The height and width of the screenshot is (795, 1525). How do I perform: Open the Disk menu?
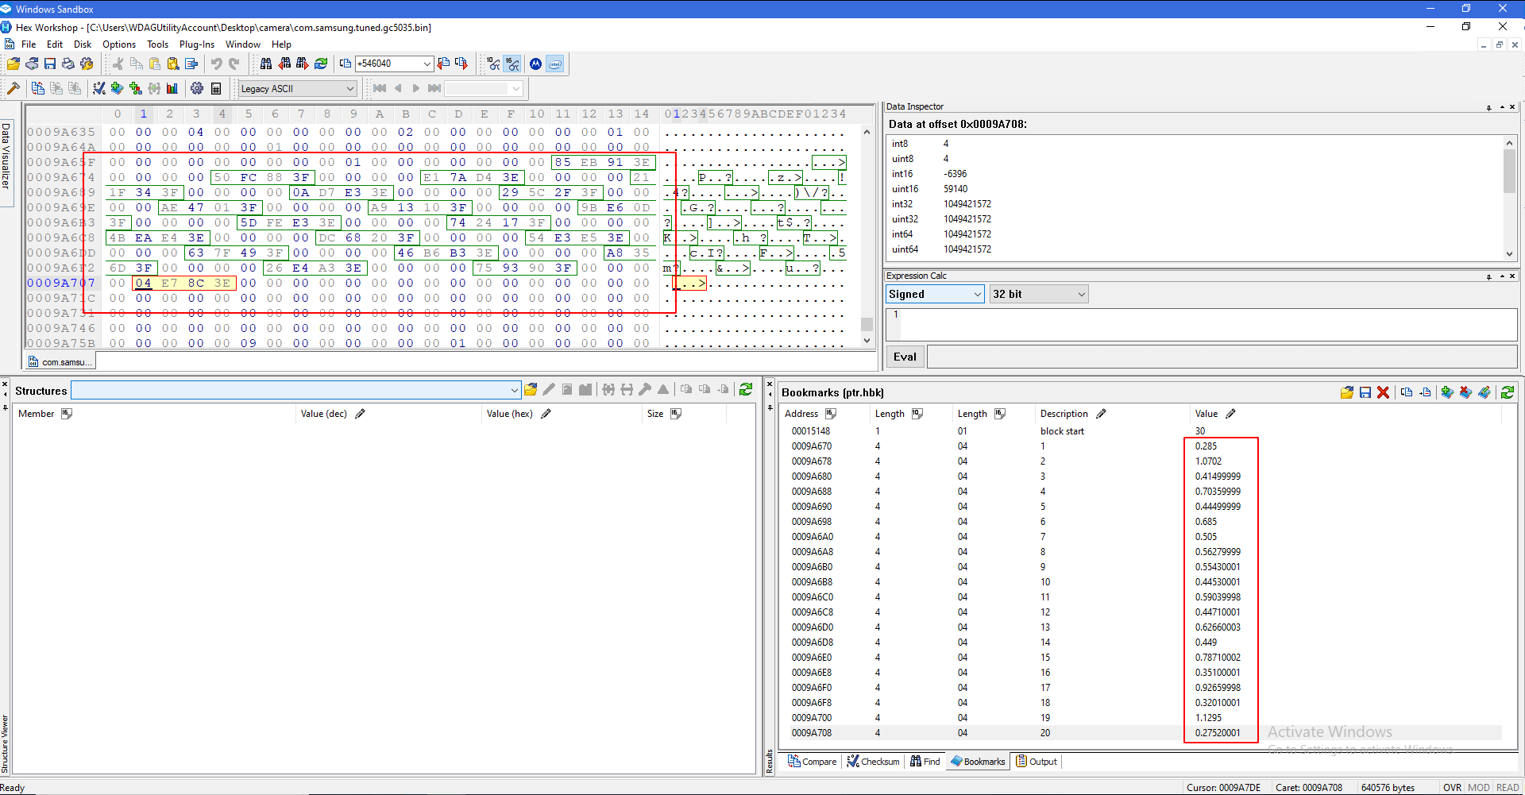(x=83, y=44)
